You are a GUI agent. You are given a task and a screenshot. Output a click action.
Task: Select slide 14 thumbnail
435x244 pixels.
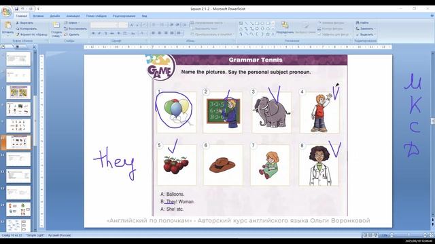18,209
